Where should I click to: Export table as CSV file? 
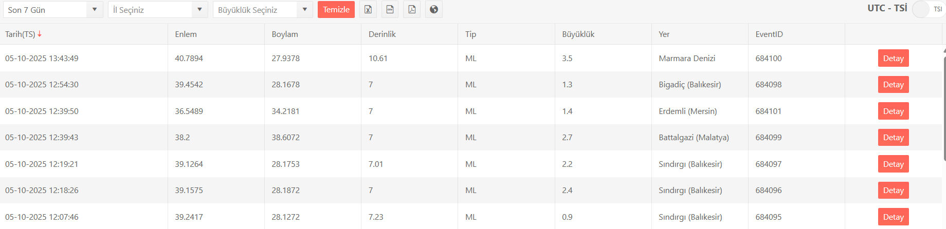point(390,9)
